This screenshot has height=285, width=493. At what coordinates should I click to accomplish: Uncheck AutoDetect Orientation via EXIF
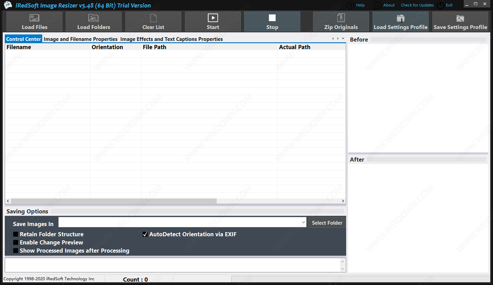145,234
